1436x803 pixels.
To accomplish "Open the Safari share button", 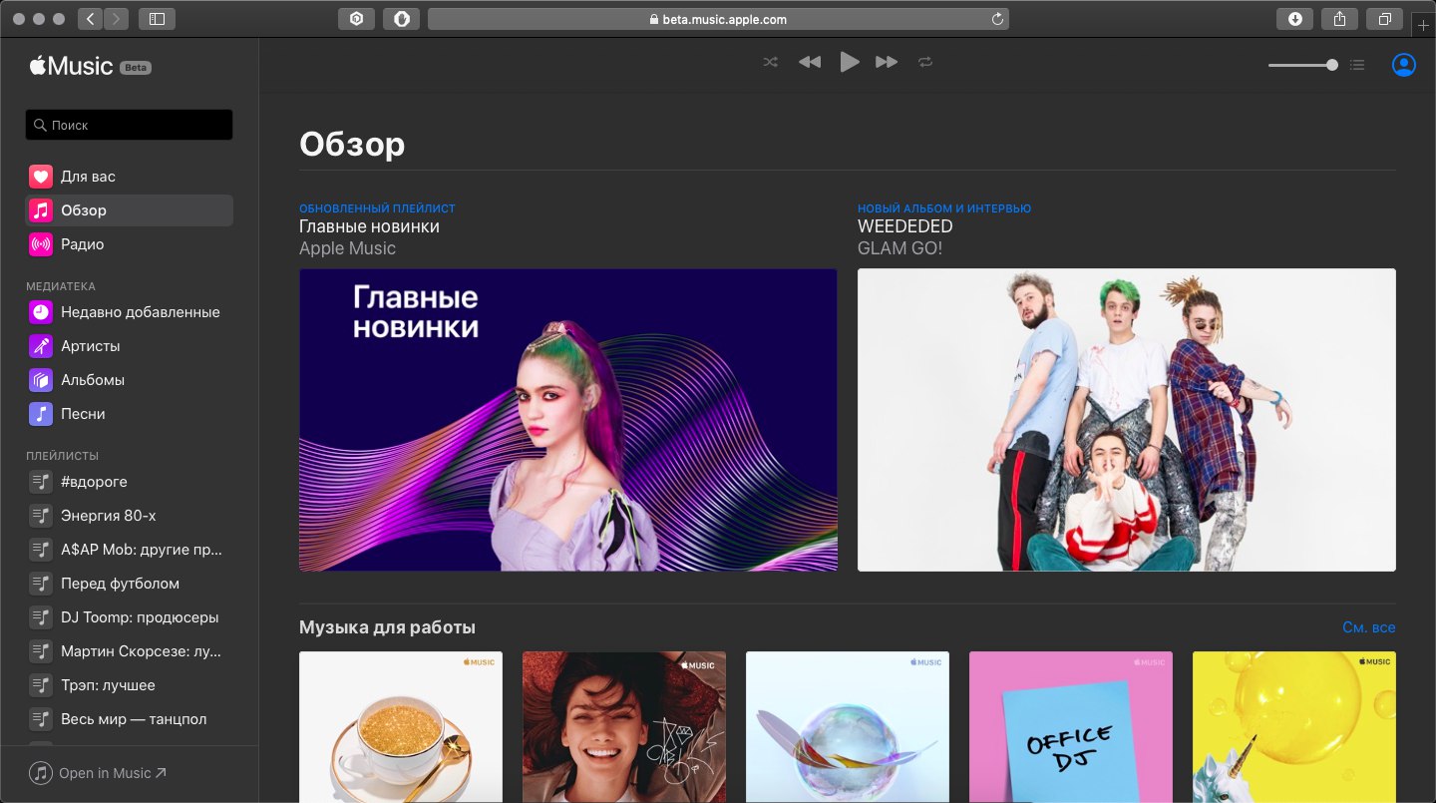I will pyautogui.click(x=1340, y=18).
